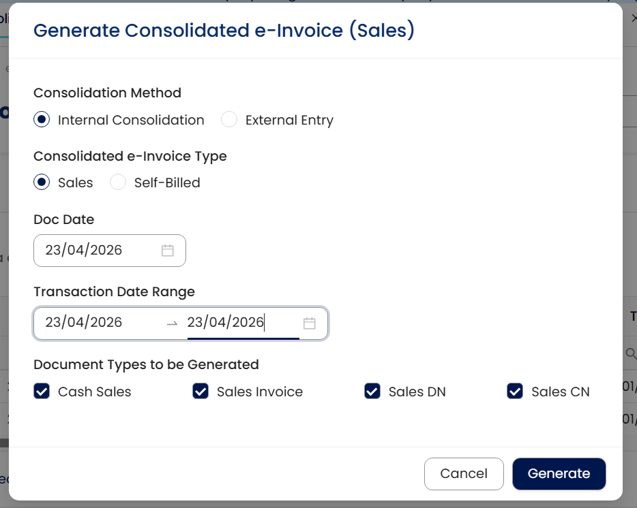637x508 pixels.
Task: Uncheck the Cash Sales checkbox
Action: pyautogui.click(x=42, y=392)
